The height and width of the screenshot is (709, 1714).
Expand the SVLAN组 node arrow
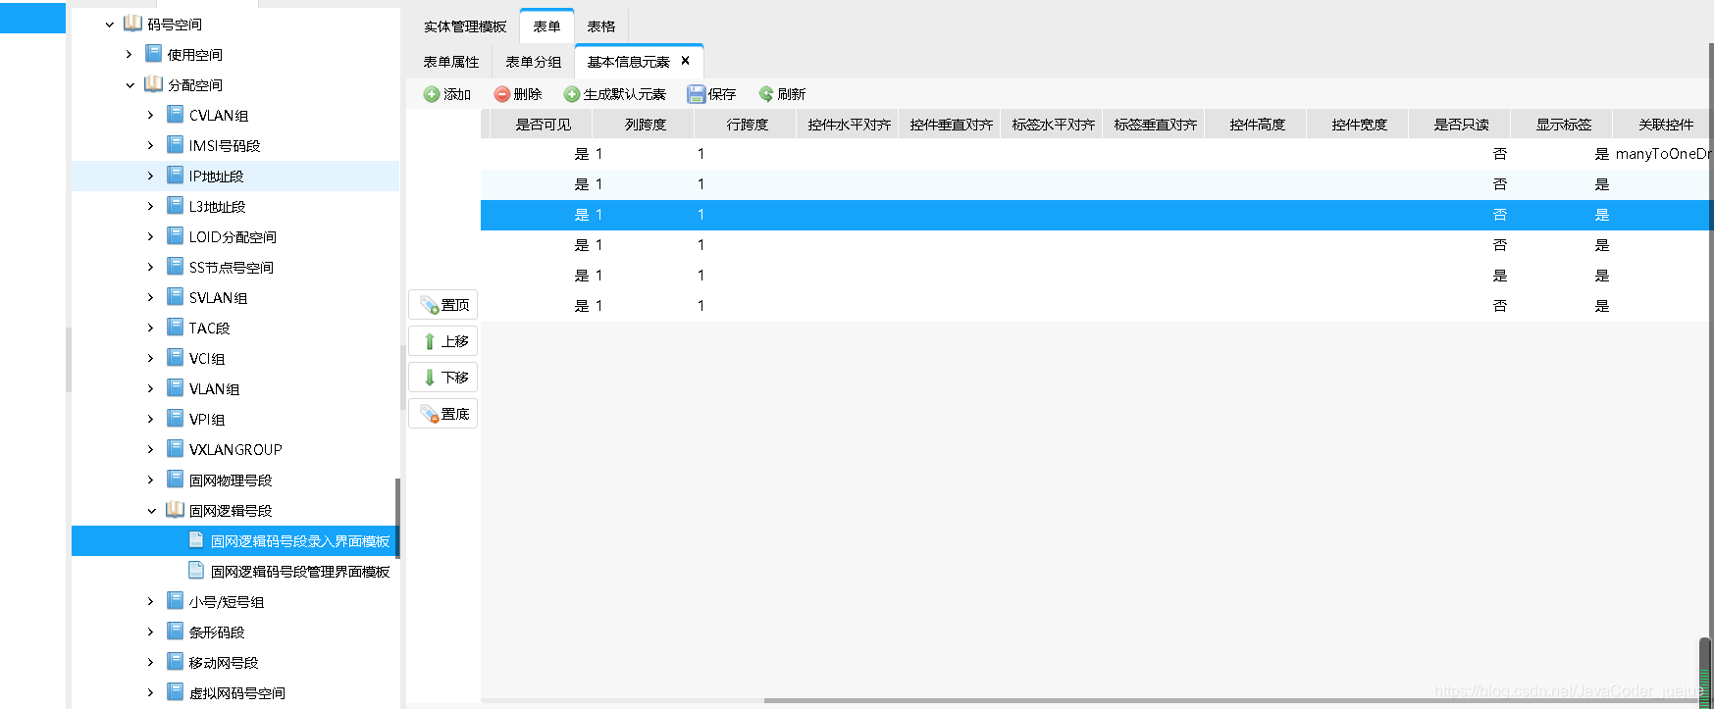coord(151,298)
